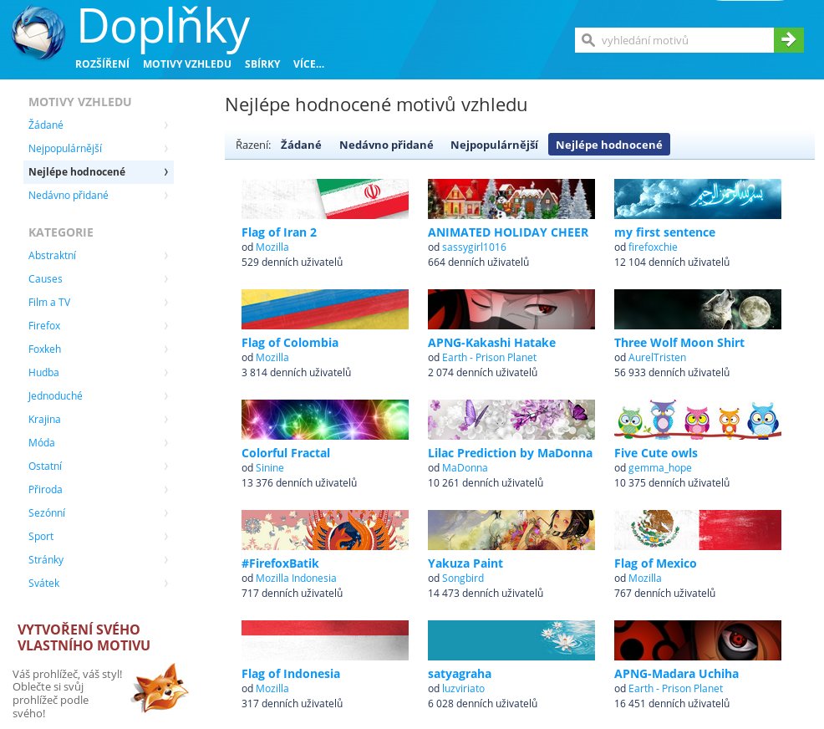Click the Colorful Fractal theme preview

[x=324, y=420]
